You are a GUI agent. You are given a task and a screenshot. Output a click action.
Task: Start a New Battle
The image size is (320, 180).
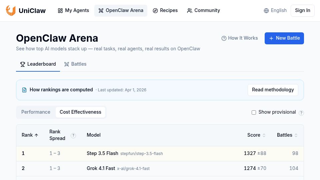(284, 38)
